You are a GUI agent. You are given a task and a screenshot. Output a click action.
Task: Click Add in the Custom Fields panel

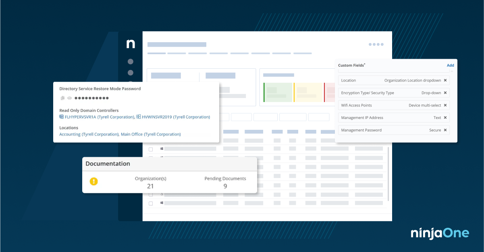click(x=450, y=65)
